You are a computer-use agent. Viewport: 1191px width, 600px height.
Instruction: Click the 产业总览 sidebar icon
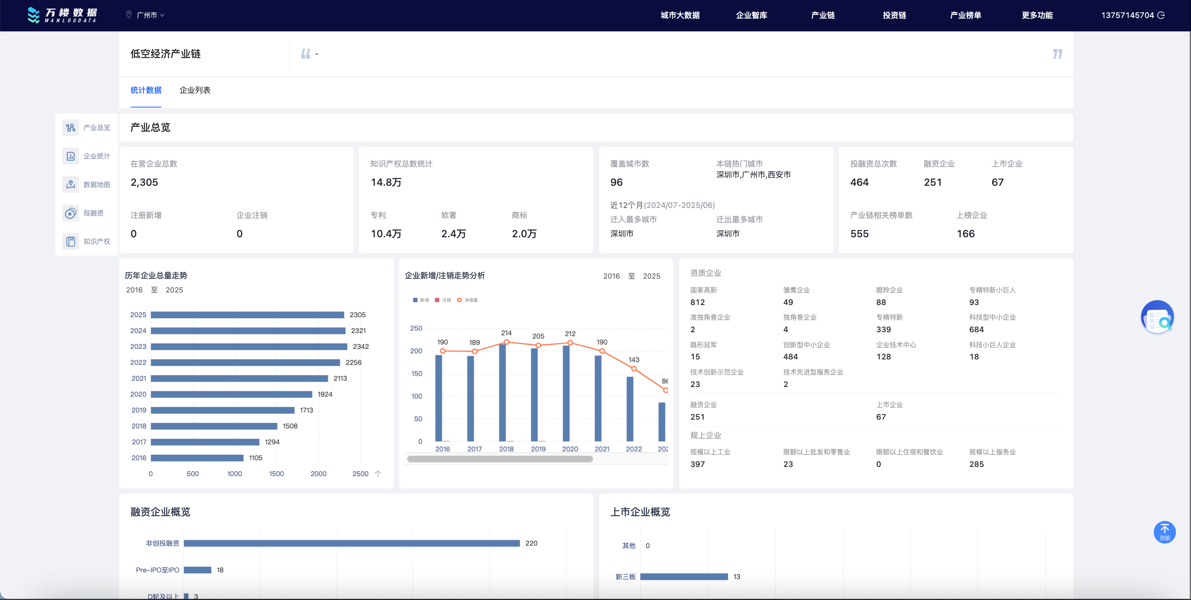70,128
